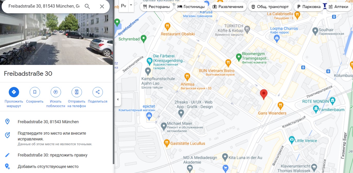Save the place with Сохранить icon
Screen dimensions: 353x173
point(35,92)
